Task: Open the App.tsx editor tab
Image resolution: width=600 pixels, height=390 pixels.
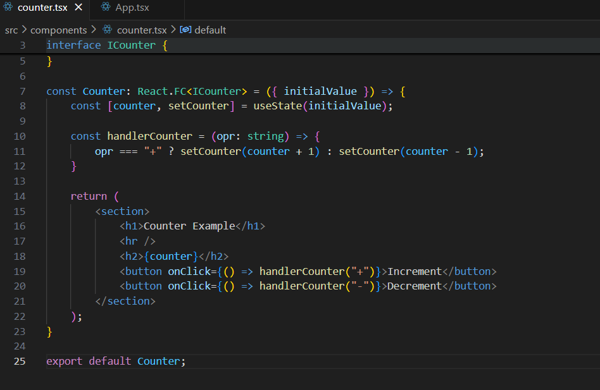Action: coord(132,8)
